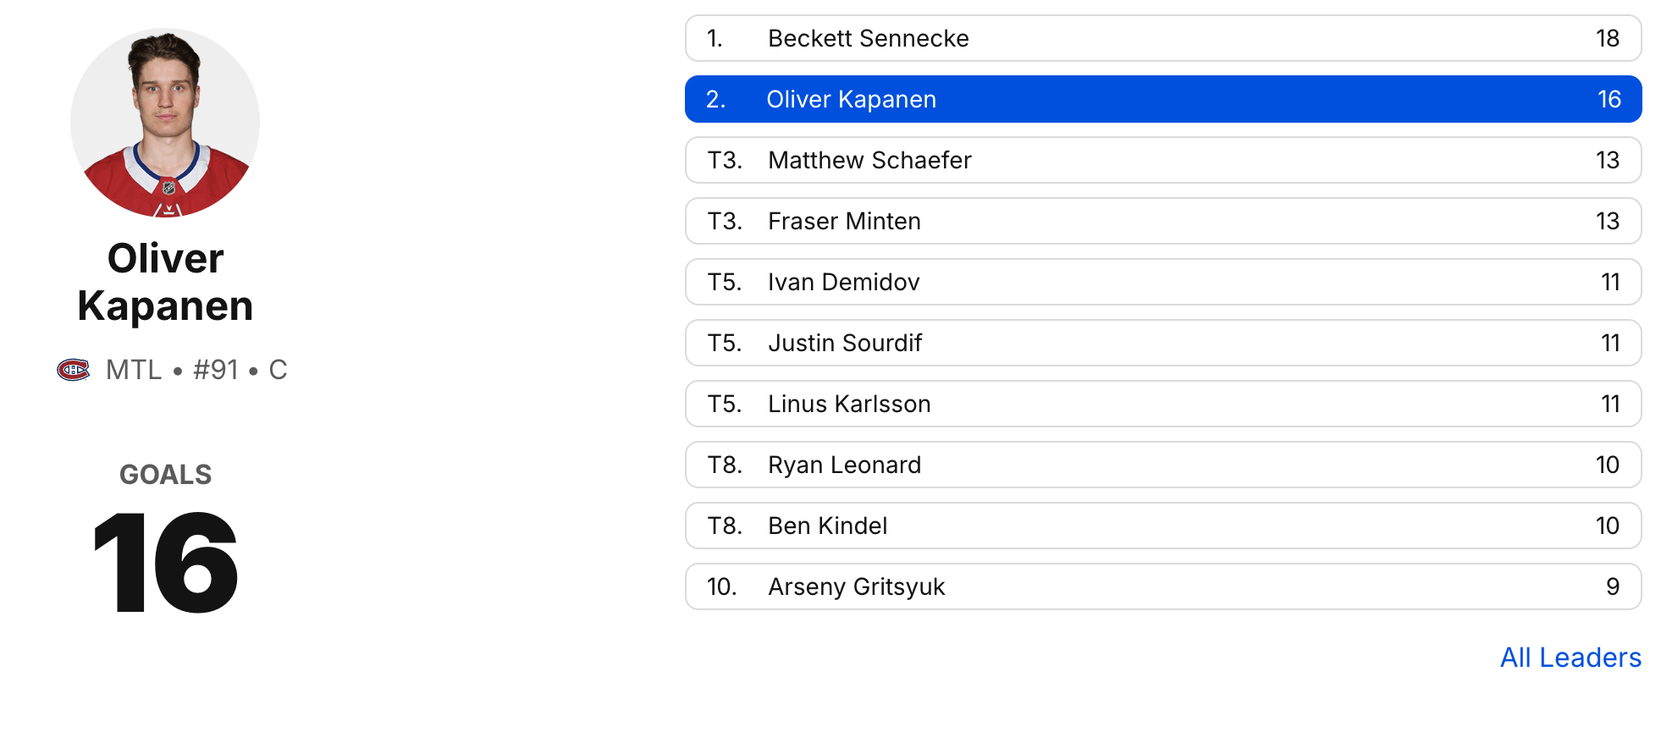
Task: Pick Ben Kindel from the leaders
Action: tap(1162, 526)
